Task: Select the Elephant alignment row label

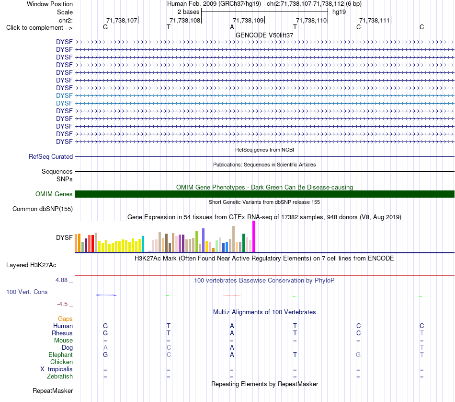Action: point(61,355)
